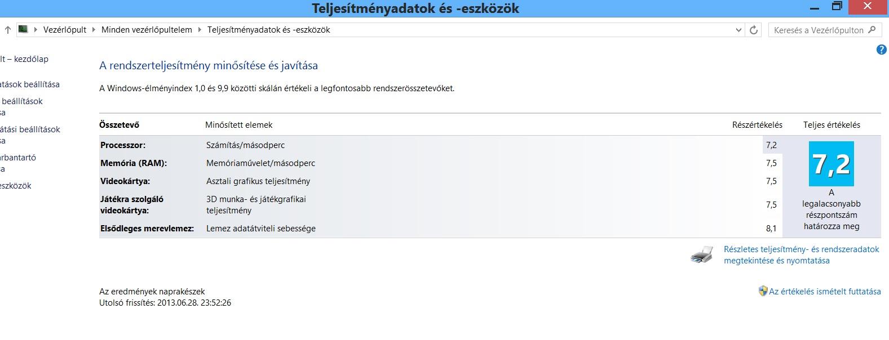The height and width of the screenshot is (340, 889).
Task: Click Játékra szolgáló videokártya label
Action: (132, 205)
